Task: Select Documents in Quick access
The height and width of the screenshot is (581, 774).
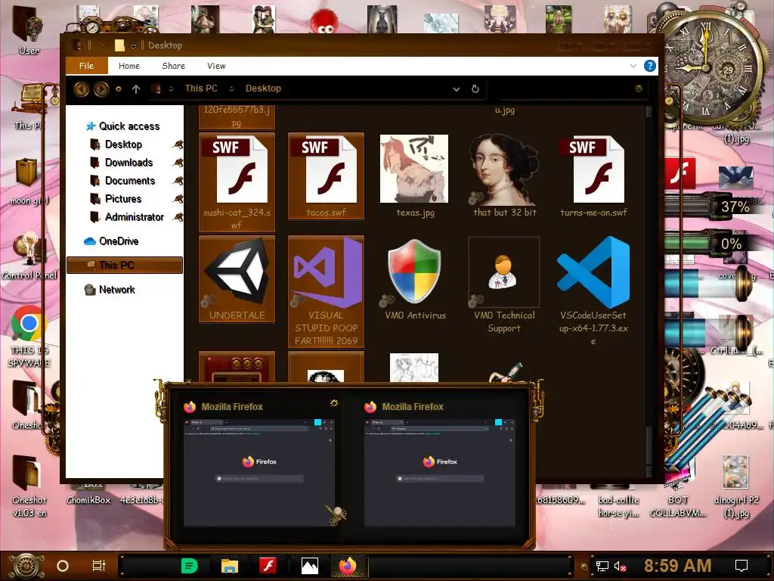Action: 129,181
